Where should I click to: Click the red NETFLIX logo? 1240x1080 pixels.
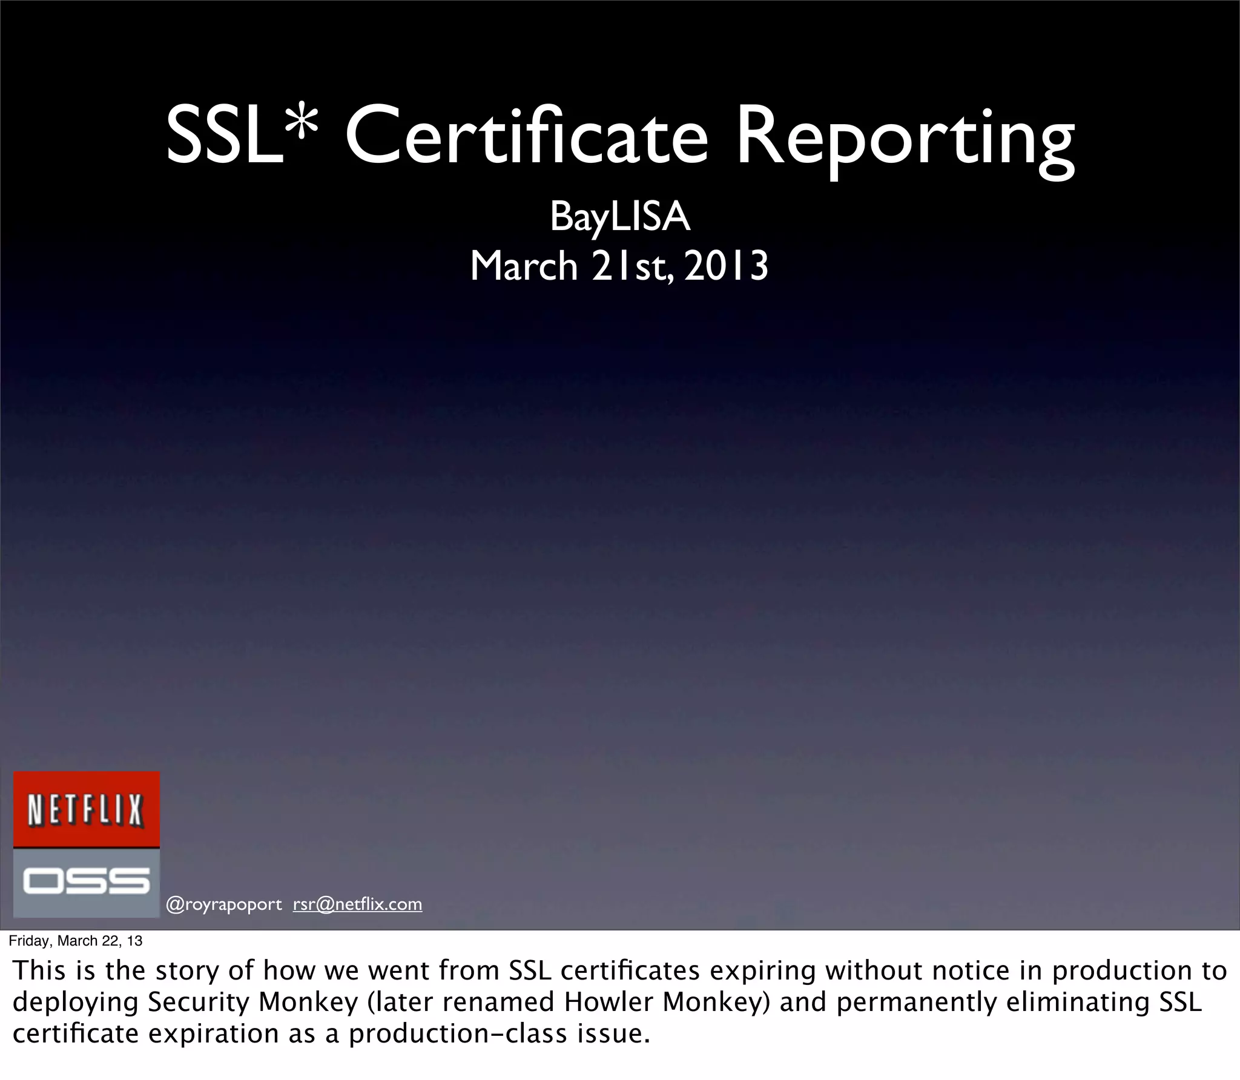[x=86, y=810]
